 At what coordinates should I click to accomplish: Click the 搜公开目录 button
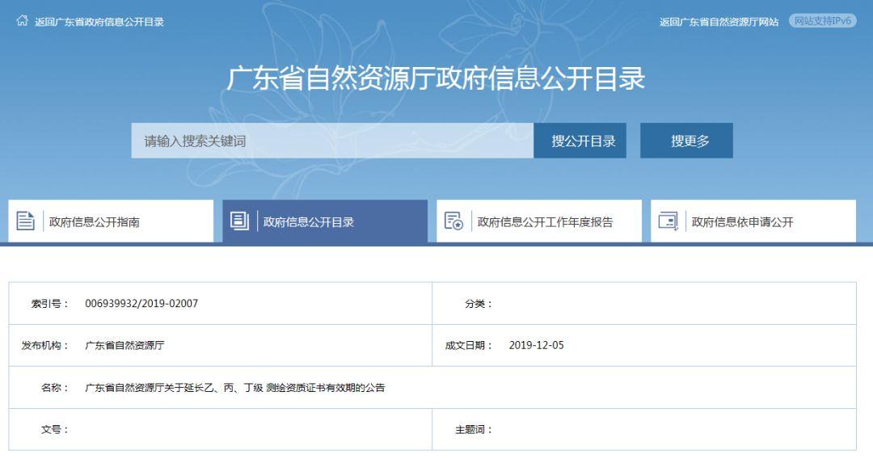click(x=580, y=141)
